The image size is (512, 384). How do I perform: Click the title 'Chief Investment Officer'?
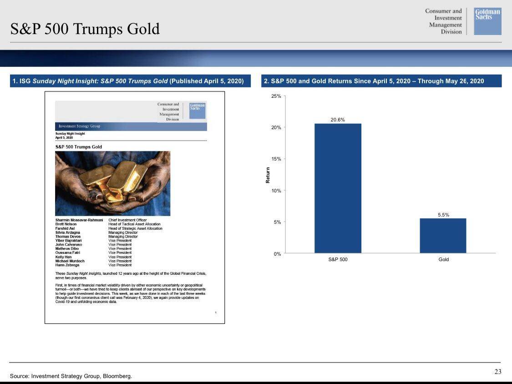[x=128, y=220]
